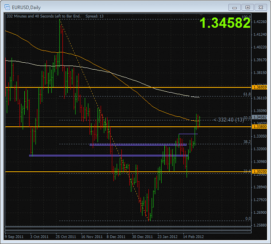Image resolution: width=271 pixels, height=244 pixels.
Task: Select the long lower purple rectangle zone
Action: (108, 156)
